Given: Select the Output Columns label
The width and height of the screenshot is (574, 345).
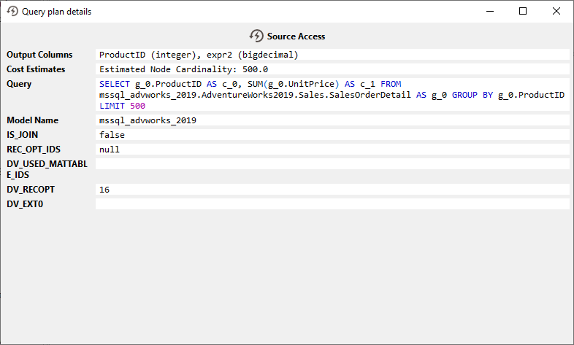Looking at the screenshot, I should 39,55.
